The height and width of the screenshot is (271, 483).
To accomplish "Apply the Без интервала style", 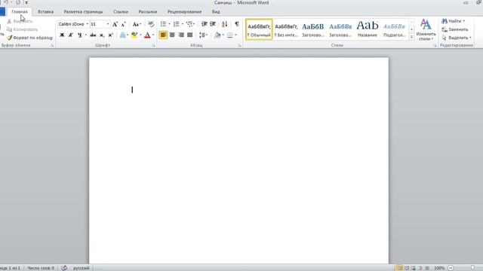I will tap(286, 29).
